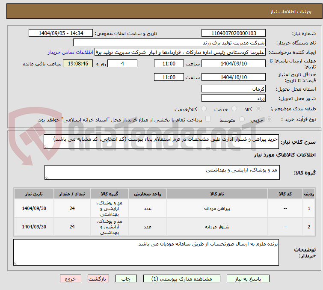
Task: Select the 'خدمت' radio button
Action: 234,109
